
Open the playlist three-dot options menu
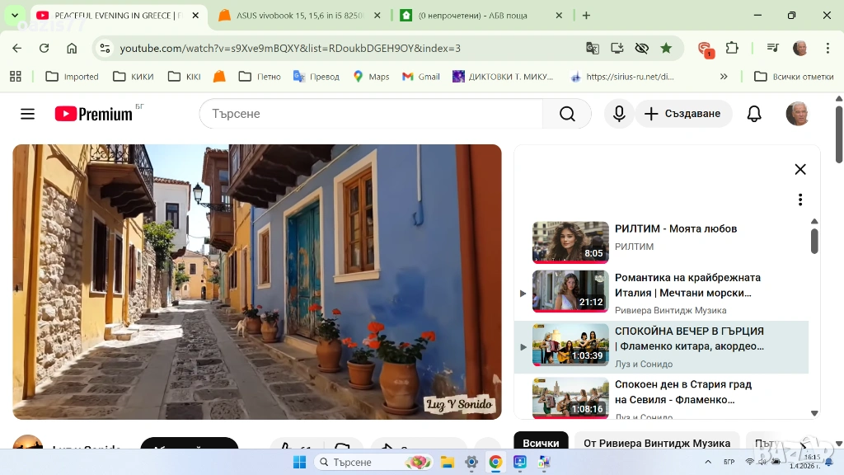point(799,200)
